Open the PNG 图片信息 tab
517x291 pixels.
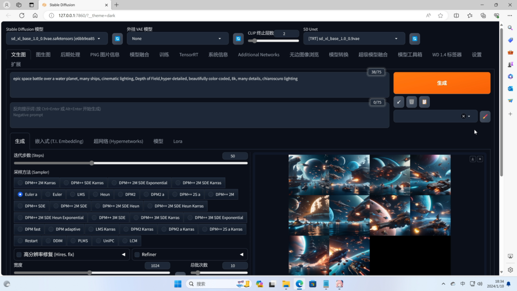105,55
